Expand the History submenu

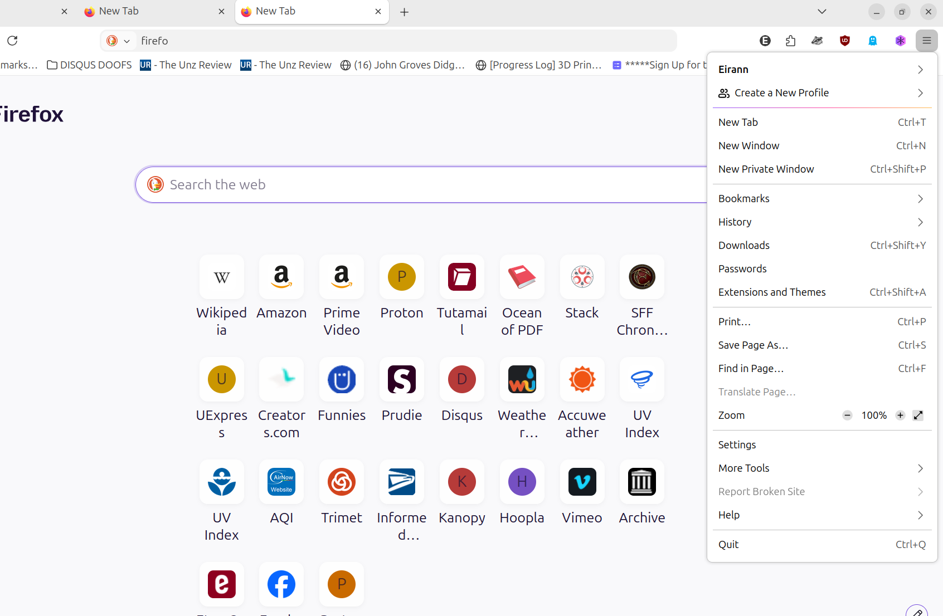point(822,222)
